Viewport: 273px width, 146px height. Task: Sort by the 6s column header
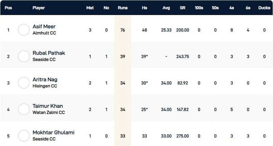tap(248, 8)
